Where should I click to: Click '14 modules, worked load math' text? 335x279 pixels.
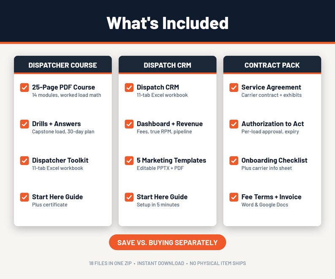click(66, 95)
